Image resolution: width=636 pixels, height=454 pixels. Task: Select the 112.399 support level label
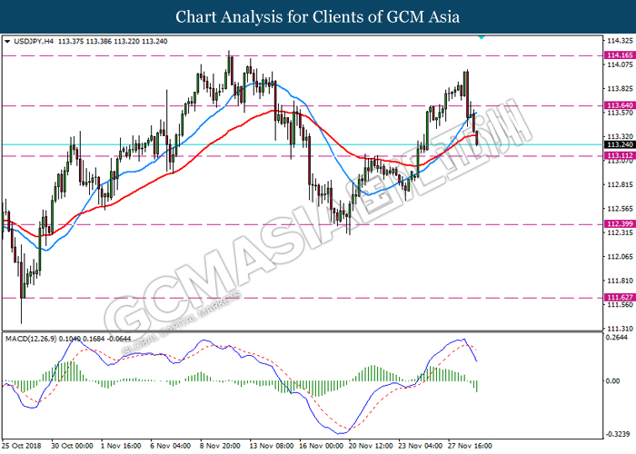click(619, 223)
